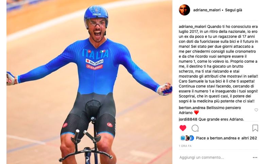Show the altri 262 likes list
This screenshot has height=164, width=272.
249,138
